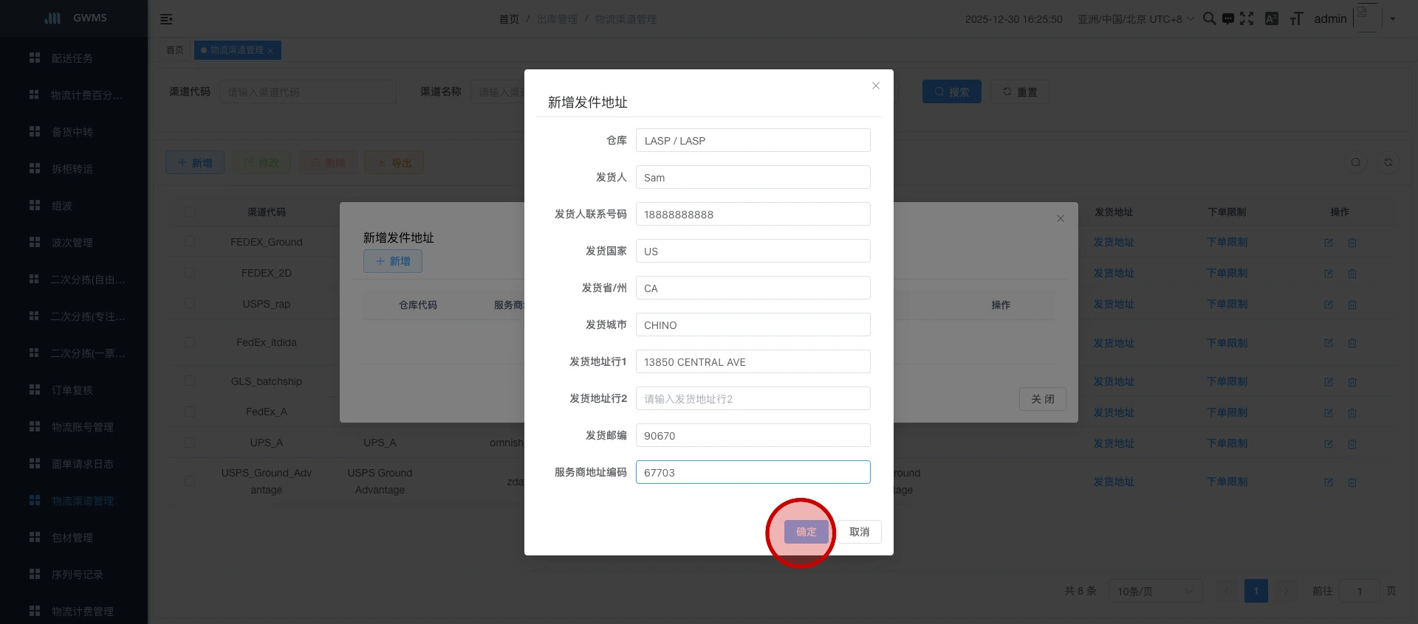This screenshot has width=1418, height=624.
Task: Open 物流账号管理 sidebar menu
Action: point(74,426)
